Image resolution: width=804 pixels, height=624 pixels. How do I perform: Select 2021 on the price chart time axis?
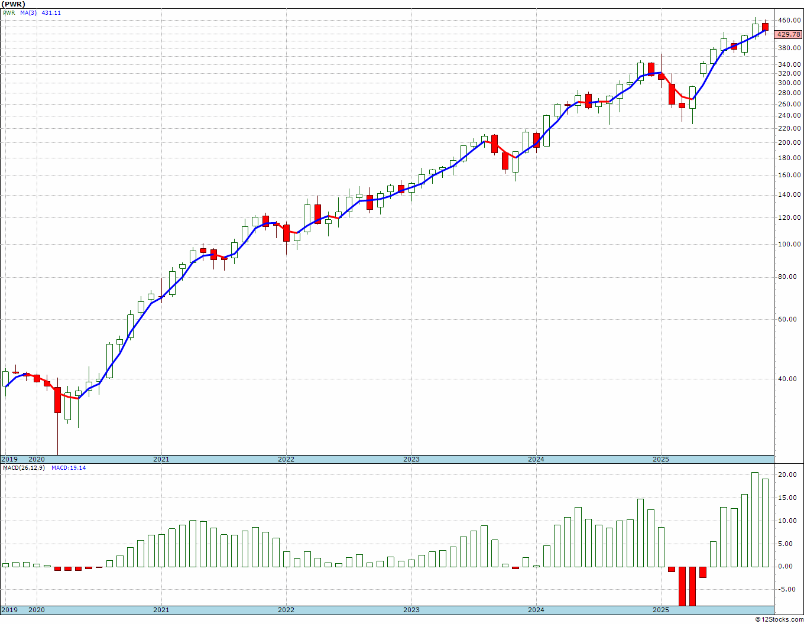point(161,459)
